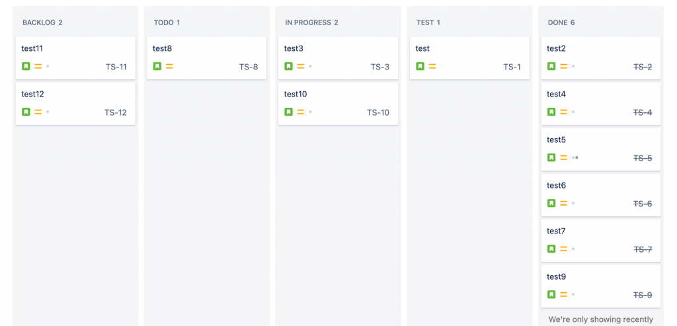Image resolution: width=677 pixels, height=326 pixels.
Task: Click the story type icon on test3 card
Action: coord(288,66)
